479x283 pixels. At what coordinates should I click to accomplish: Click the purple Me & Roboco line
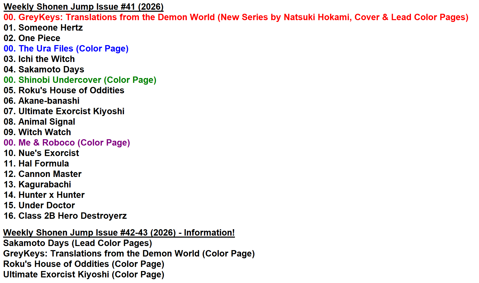coord(67,143)
